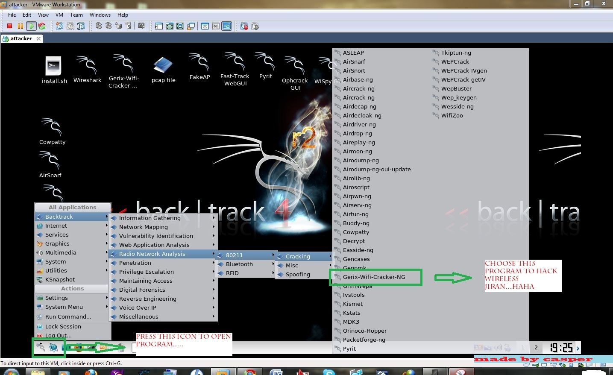Select Airodump-ng in the Cracking list

(361, 160)
